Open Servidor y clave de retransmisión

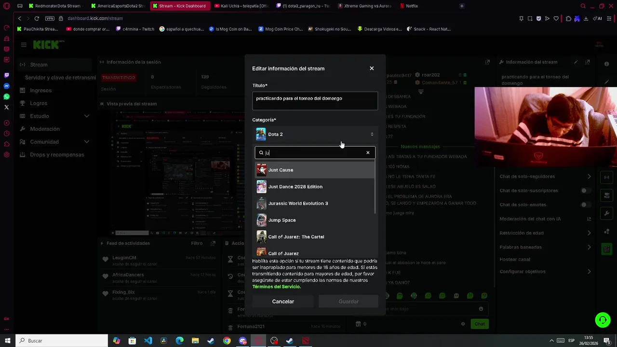[x=60, y=78]
